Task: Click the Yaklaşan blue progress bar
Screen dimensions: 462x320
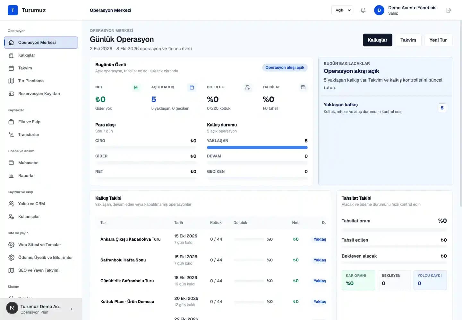Action: (257, 148)
